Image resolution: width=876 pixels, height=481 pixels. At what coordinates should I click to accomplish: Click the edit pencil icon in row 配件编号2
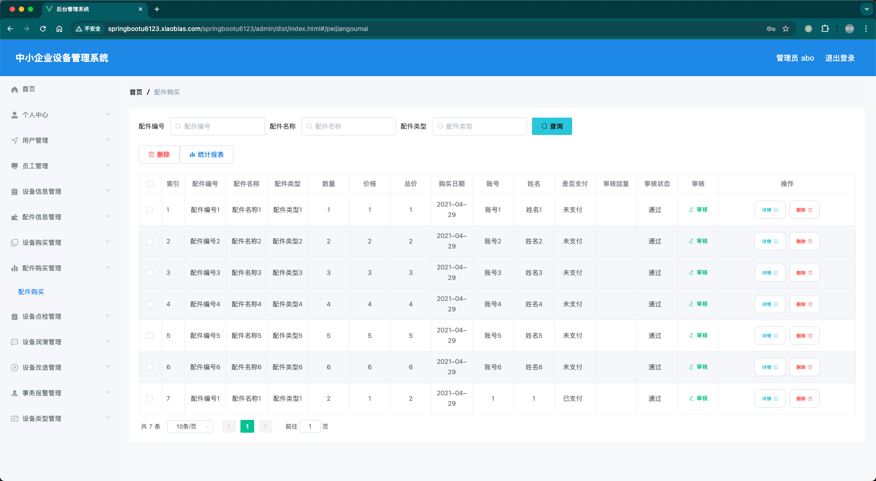click(x=691, y=241)
